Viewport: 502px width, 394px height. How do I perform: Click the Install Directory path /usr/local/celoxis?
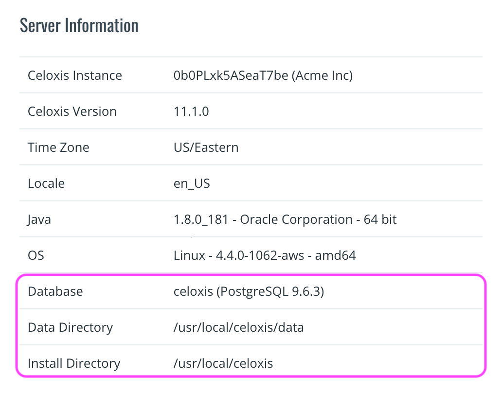point(223,363)
